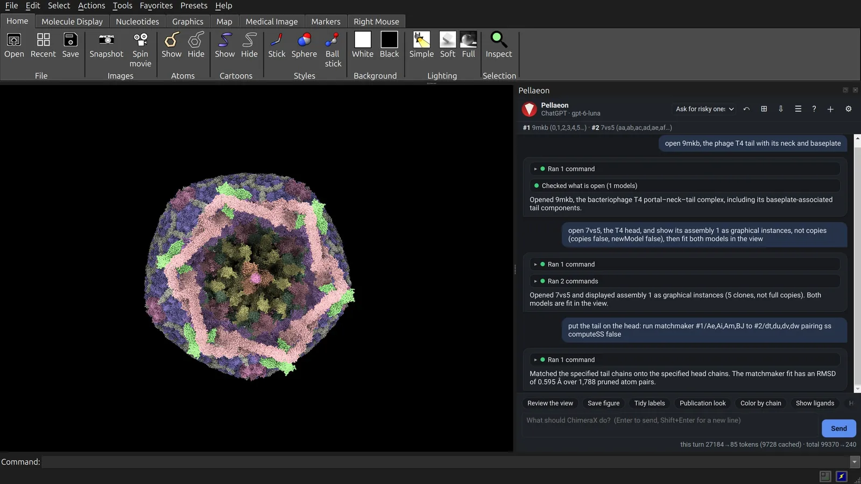Open the three-line menu icon in Pellaeon
This screenshot has height=484, width=861.
[x=798, y=109]
